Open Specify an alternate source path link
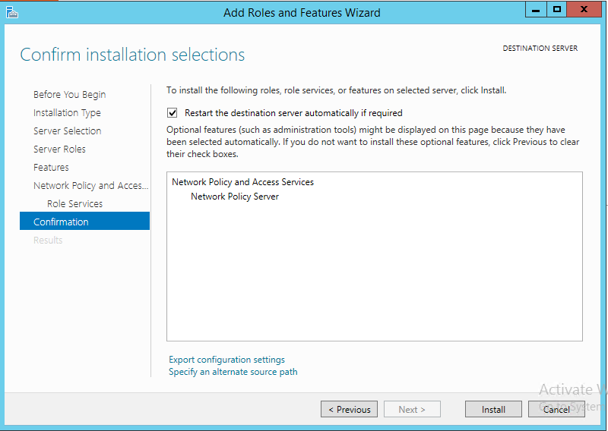Viewport: 608px width, 431px height. (233, 372)
